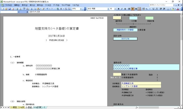This screenshot has width=183, height=109.
Task: Toggle italic formatting
Action: point(122,9)
